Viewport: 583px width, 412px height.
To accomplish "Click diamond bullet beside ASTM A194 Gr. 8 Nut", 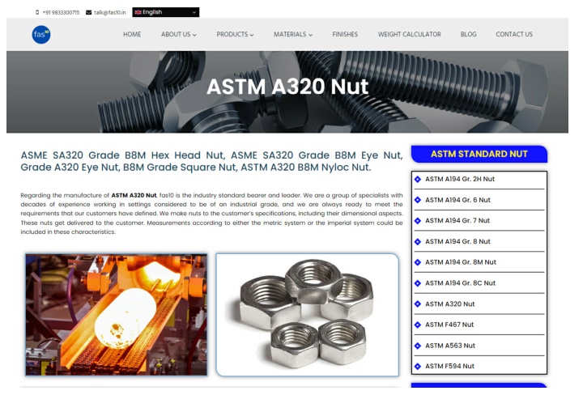I will pos(418,242).
